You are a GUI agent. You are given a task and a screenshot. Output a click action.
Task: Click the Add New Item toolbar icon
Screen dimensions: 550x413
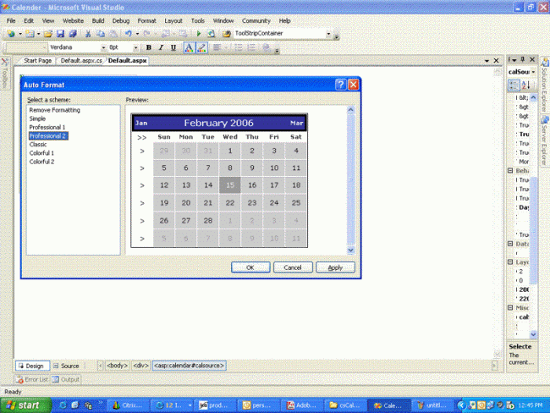pos(30,34)
